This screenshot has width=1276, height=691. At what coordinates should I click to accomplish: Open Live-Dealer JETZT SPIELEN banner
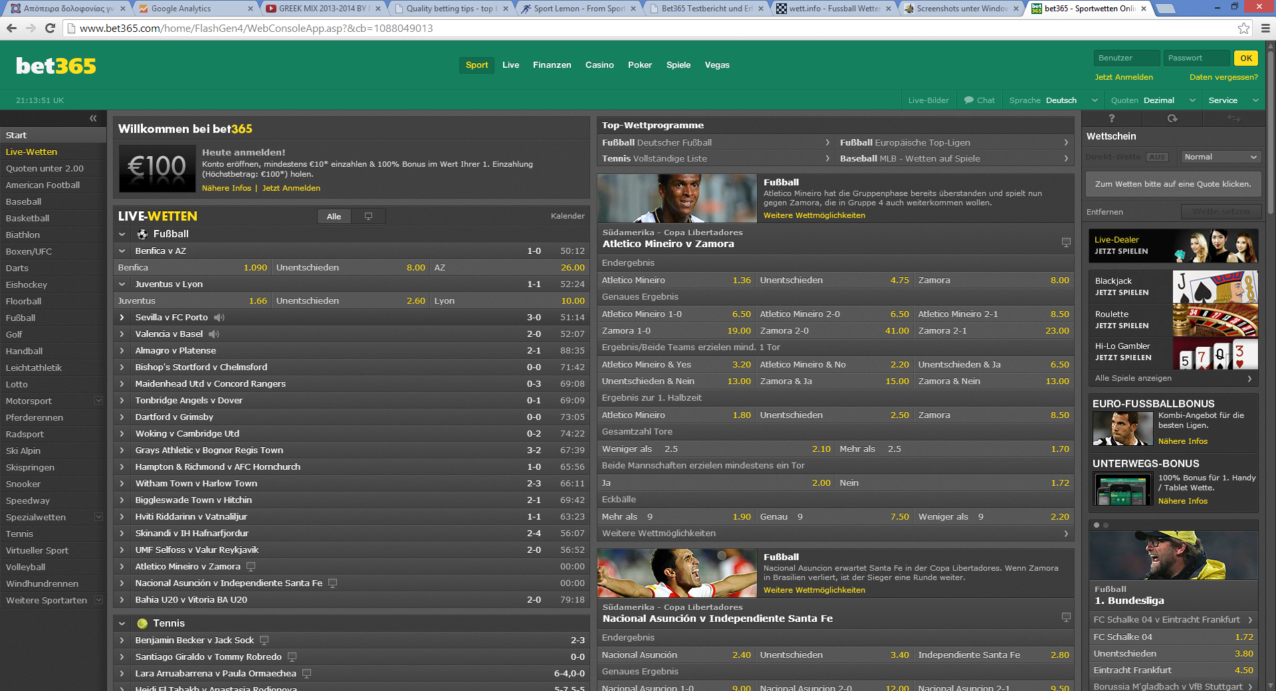pyautogui.click(x=1173, y=246)
